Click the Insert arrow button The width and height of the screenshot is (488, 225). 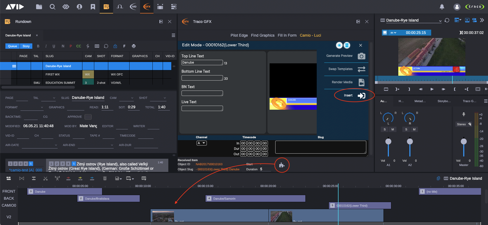361,95
